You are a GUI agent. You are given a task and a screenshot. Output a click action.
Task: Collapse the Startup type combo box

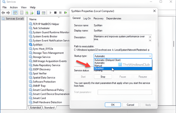pyautogui.click(x=150, y=56)
